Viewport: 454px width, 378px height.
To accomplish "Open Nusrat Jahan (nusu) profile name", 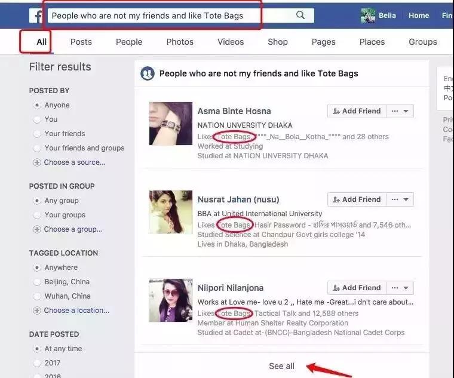I will [238, 199].
